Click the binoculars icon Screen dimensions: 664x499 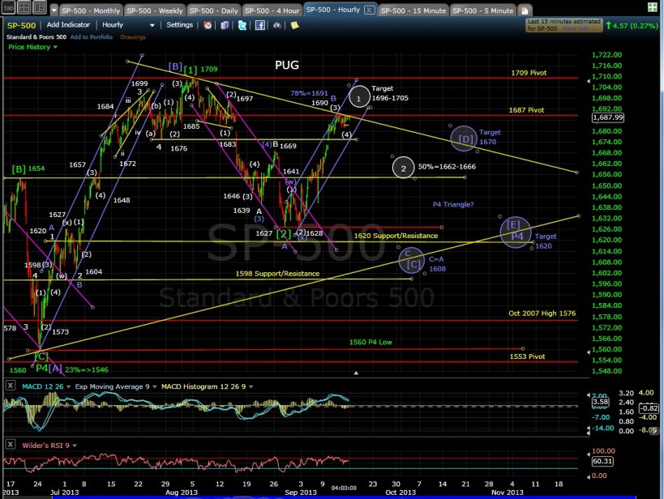277,25
